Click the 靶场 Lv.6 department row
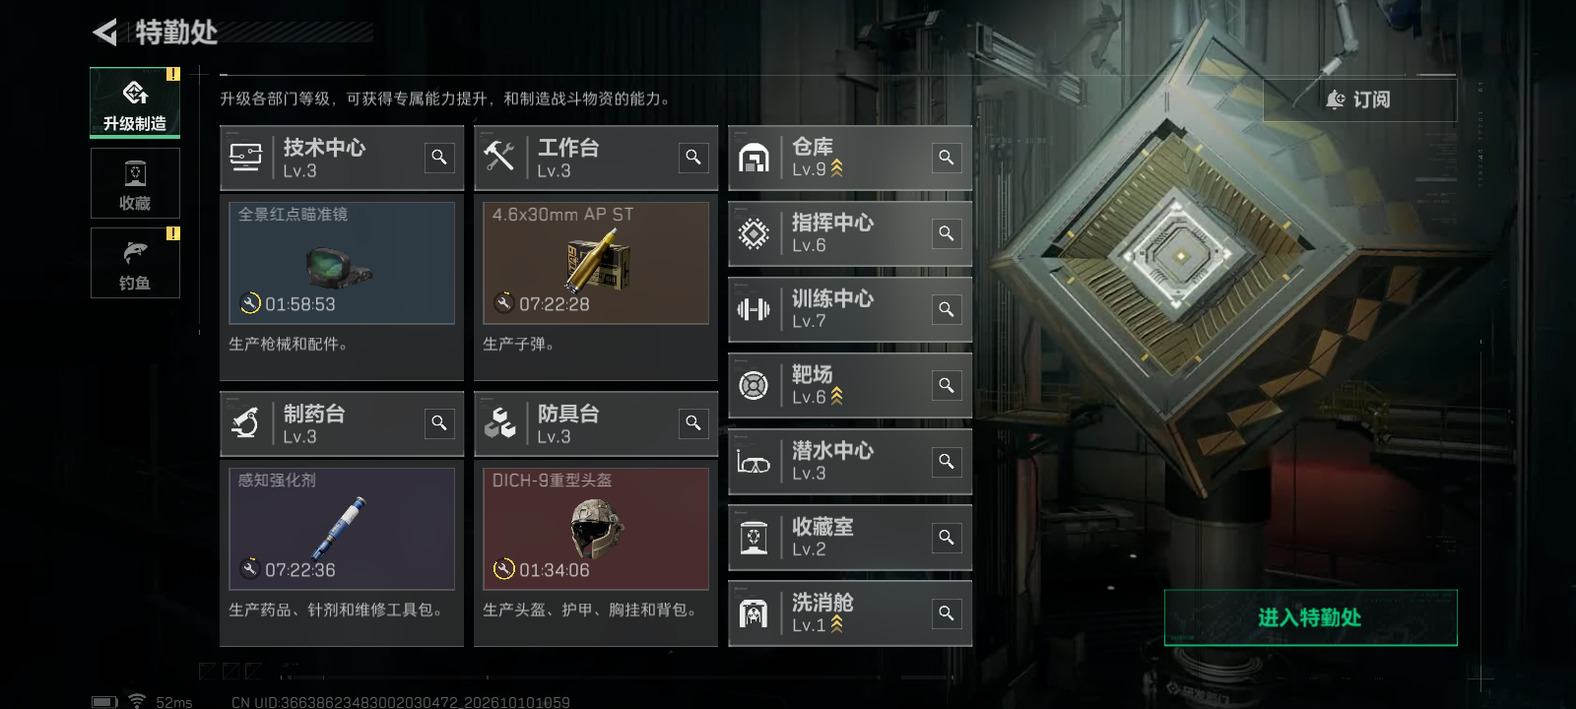Screen dimensions: 1576x709 (850, 385)
